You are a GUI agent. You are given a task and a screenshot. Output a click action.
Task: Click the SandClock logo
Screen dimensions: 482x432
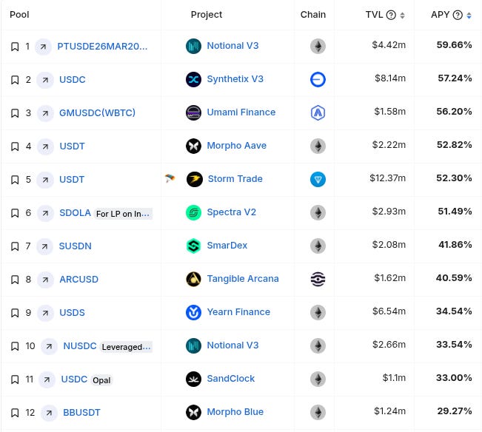194,379
